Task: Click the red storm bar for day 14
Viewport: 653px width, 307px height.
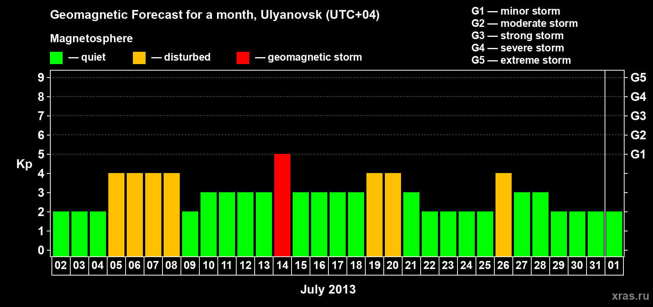Action: tap(282, 205)
